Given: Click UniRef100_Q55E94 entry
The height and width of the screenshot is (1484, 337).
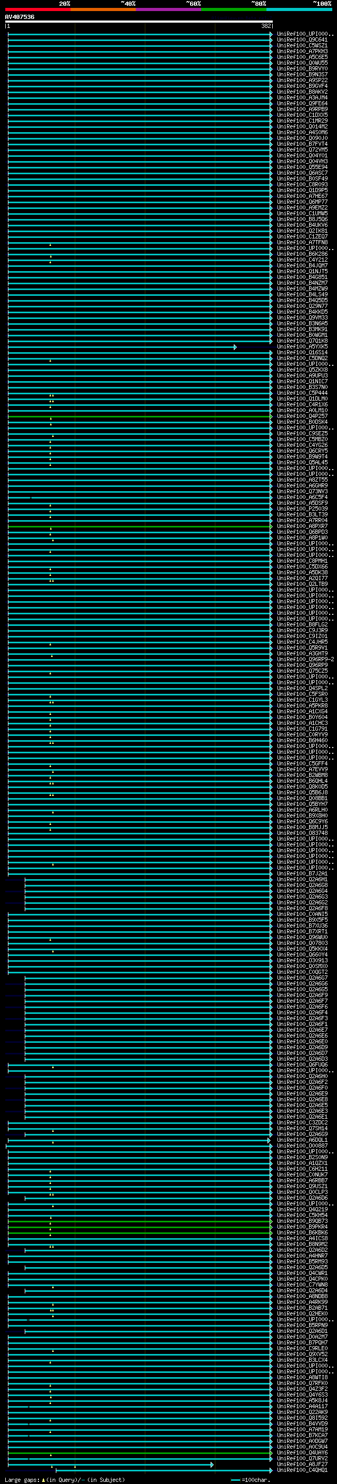Looking at the screenshot, I should (x=302, y=167).
